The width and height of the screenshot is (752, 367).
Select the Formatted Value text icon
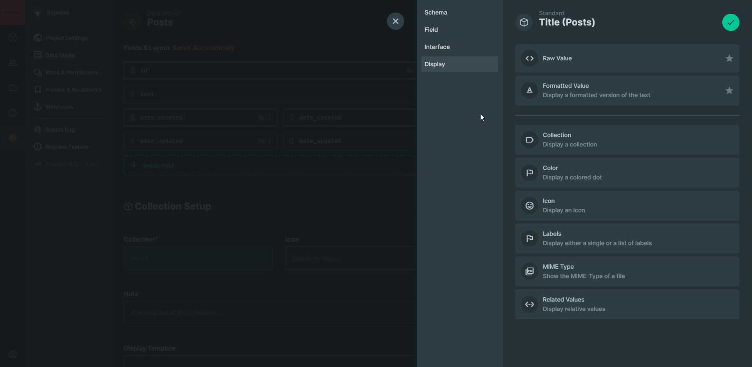coord(530,90)
